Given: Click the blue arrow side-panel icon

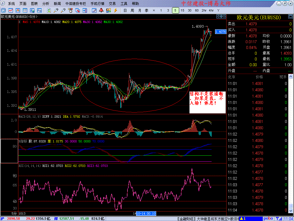Looking at the screenshot, I should pyautogui.click(x=85, y=10).
